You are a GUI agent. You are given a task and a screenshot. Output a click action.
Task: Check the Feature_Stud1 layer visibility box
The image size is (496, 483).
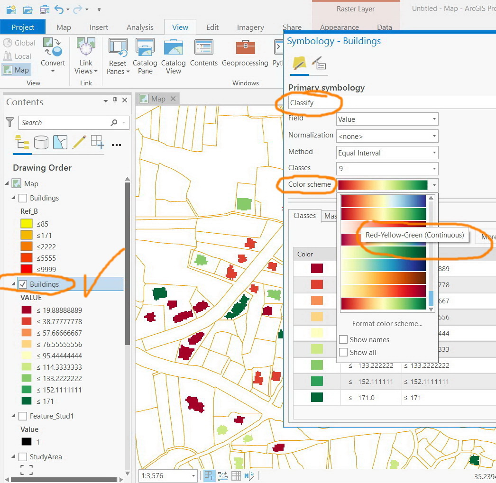(23, 416)
